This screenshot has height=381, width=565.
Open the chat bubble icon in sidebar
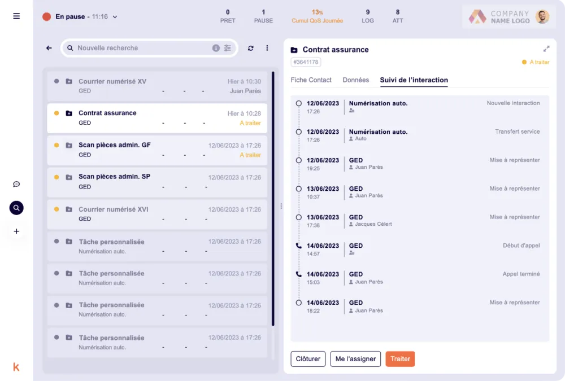(16, 184)
